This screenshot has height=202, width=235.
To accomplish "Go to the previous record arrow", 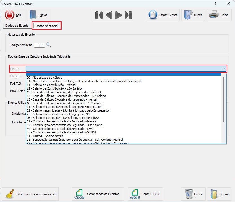I will [x=109, y=15].
